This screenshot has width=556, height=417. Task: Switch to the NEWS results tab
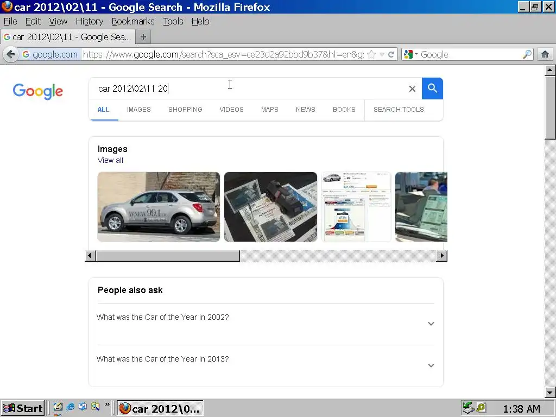pyautogui.click(x=305, y=110)
